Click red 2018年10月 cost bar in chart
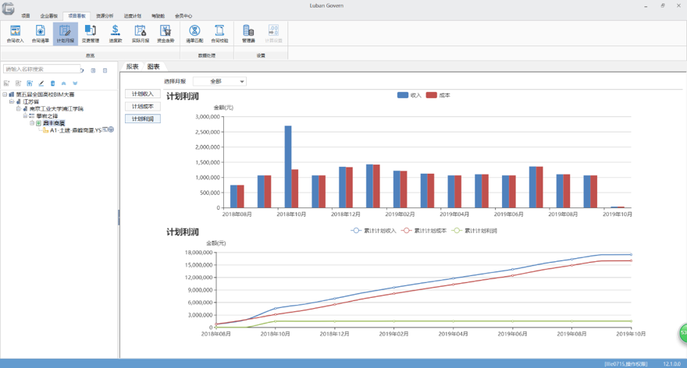Viewport: 687px width, 368px height. (x=295, y=189)
